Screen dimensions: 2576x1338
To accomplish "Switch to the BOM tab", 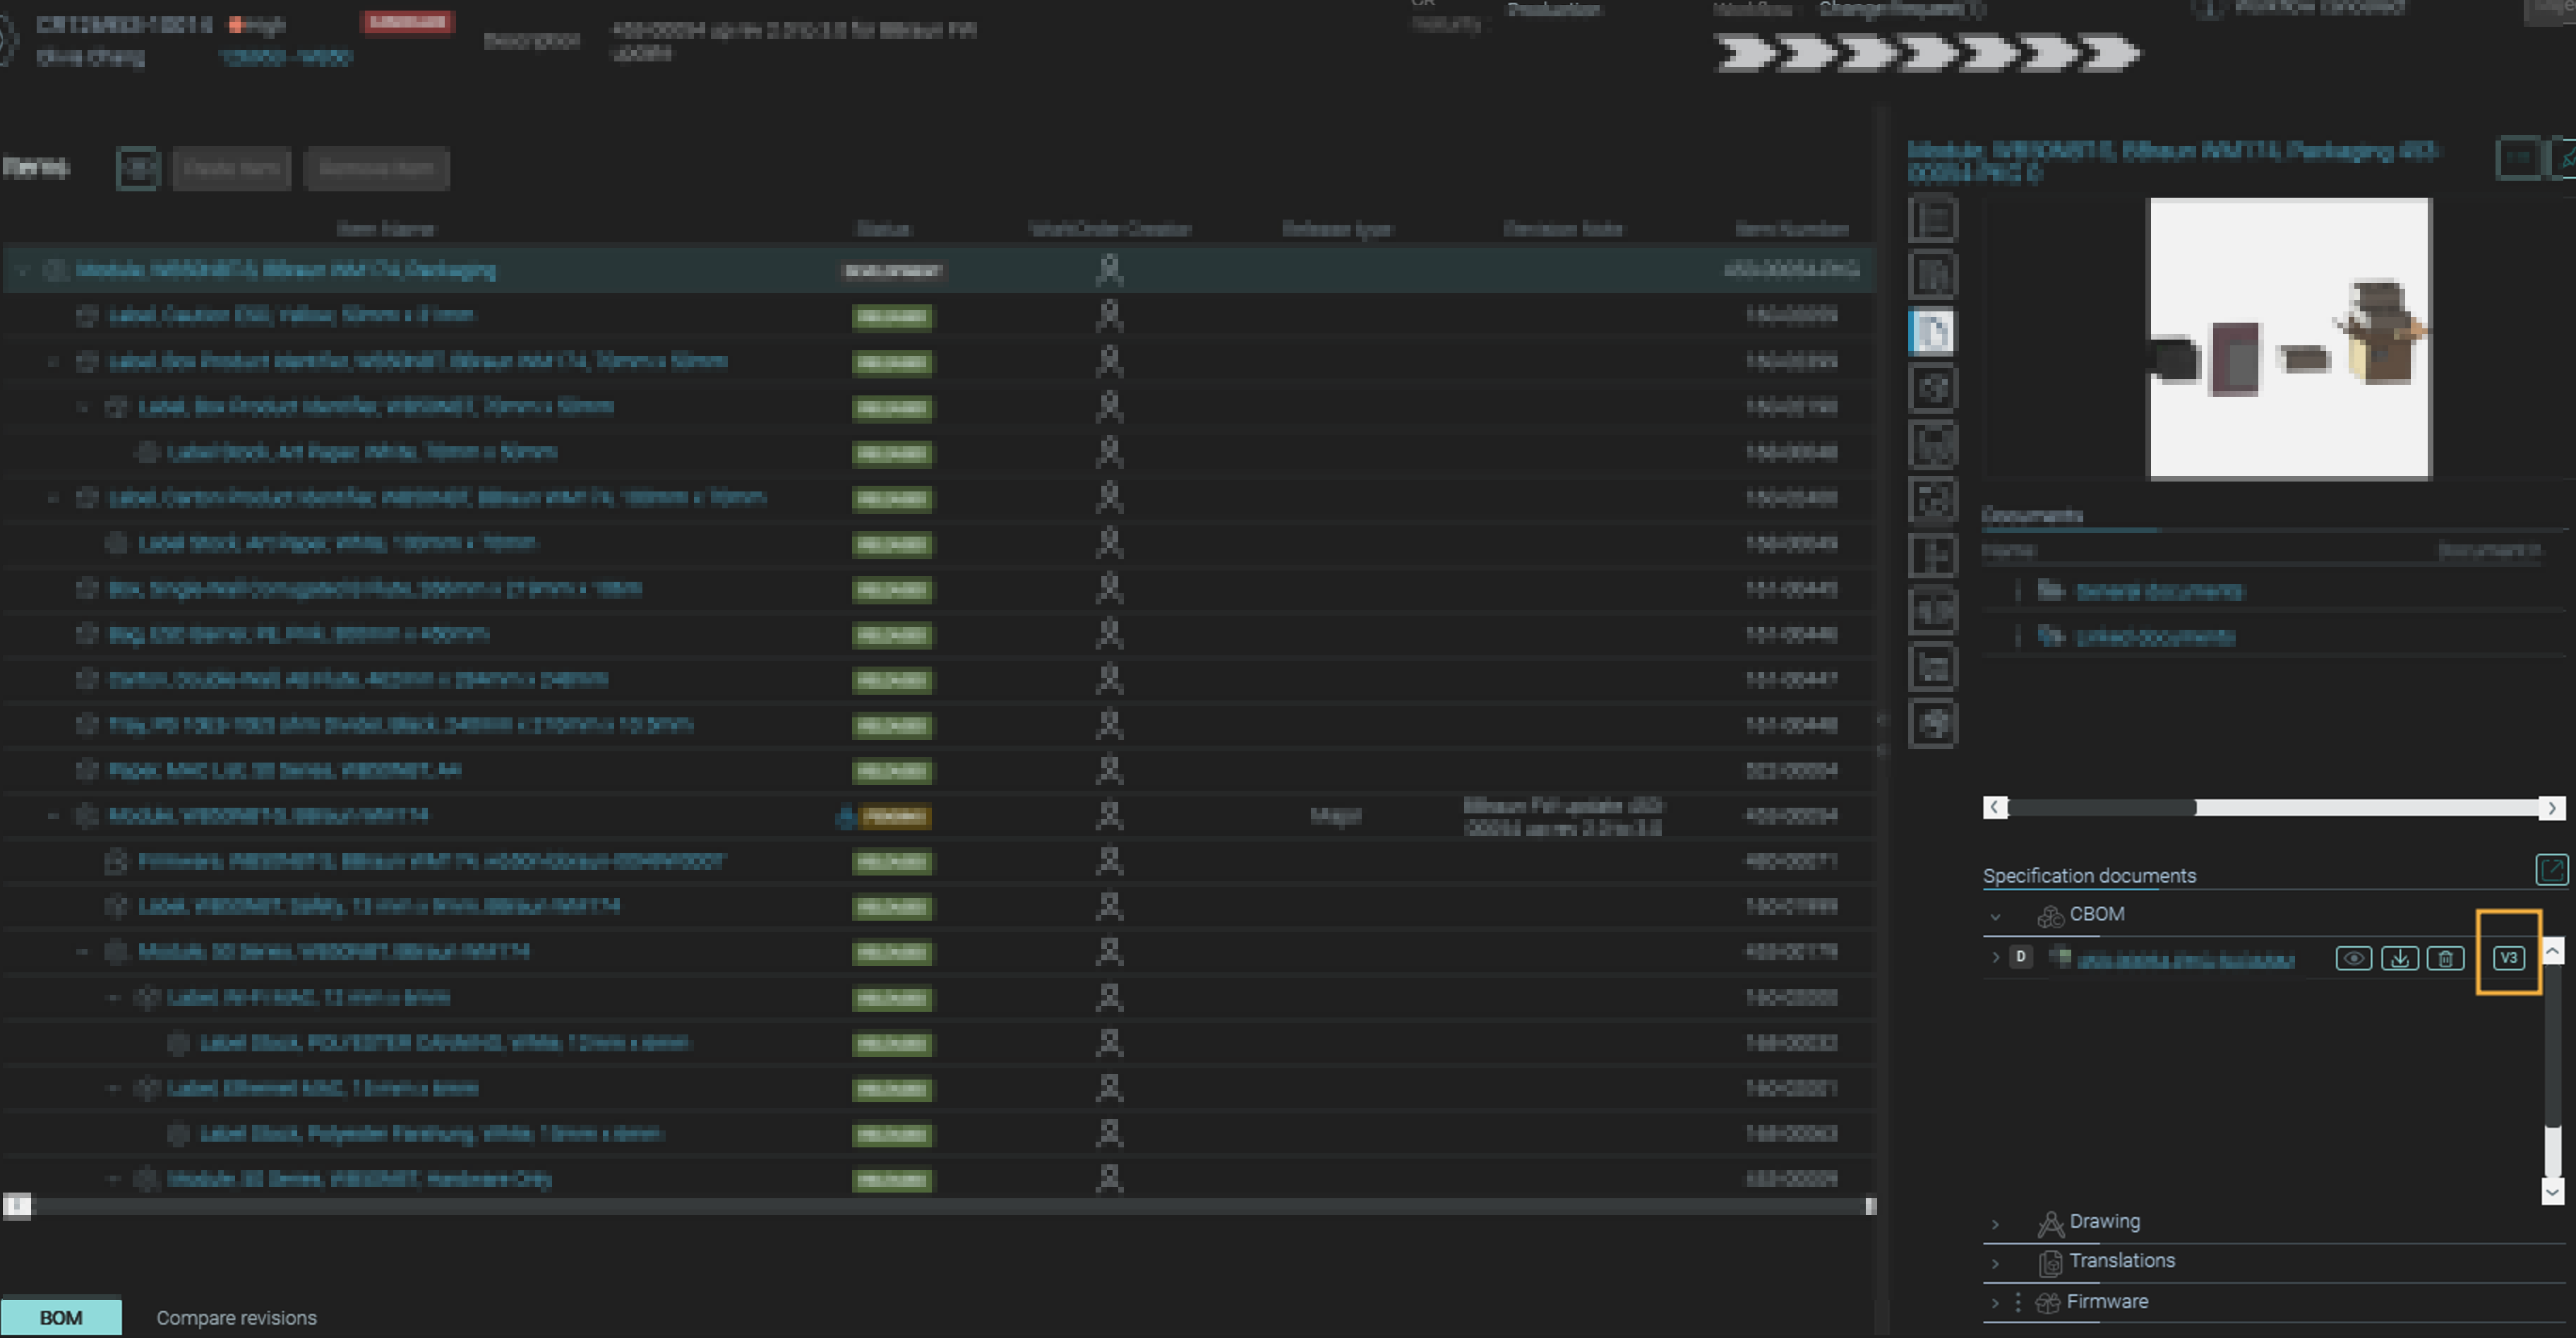I will (x=61, y=1317).
